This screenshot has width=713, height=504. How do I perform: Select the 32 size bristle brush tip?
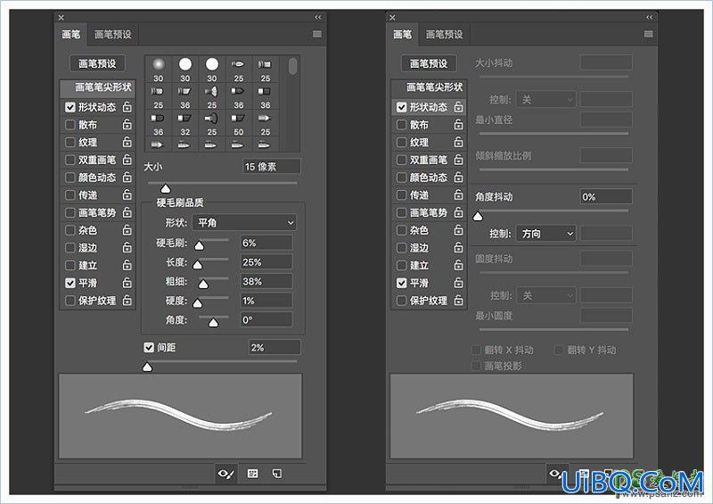coord(185,124)
